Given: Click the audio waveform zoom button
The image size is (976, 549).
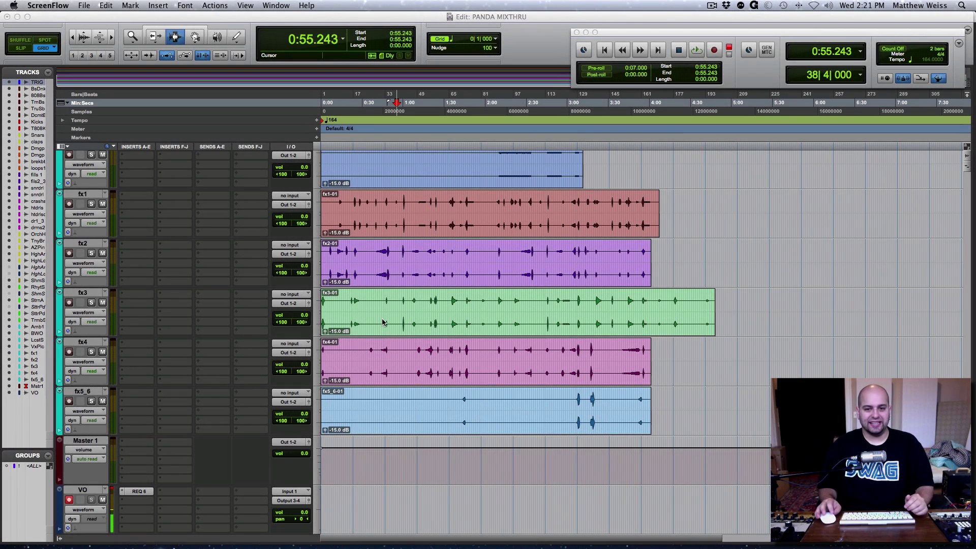Looking at the screenshot, I should tap(84, 37).
